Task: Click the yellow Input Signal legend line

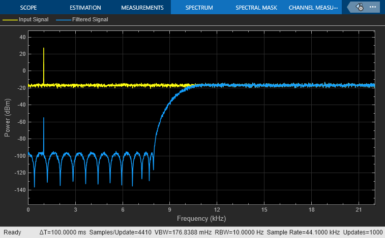Action: (x=10, y=20)
